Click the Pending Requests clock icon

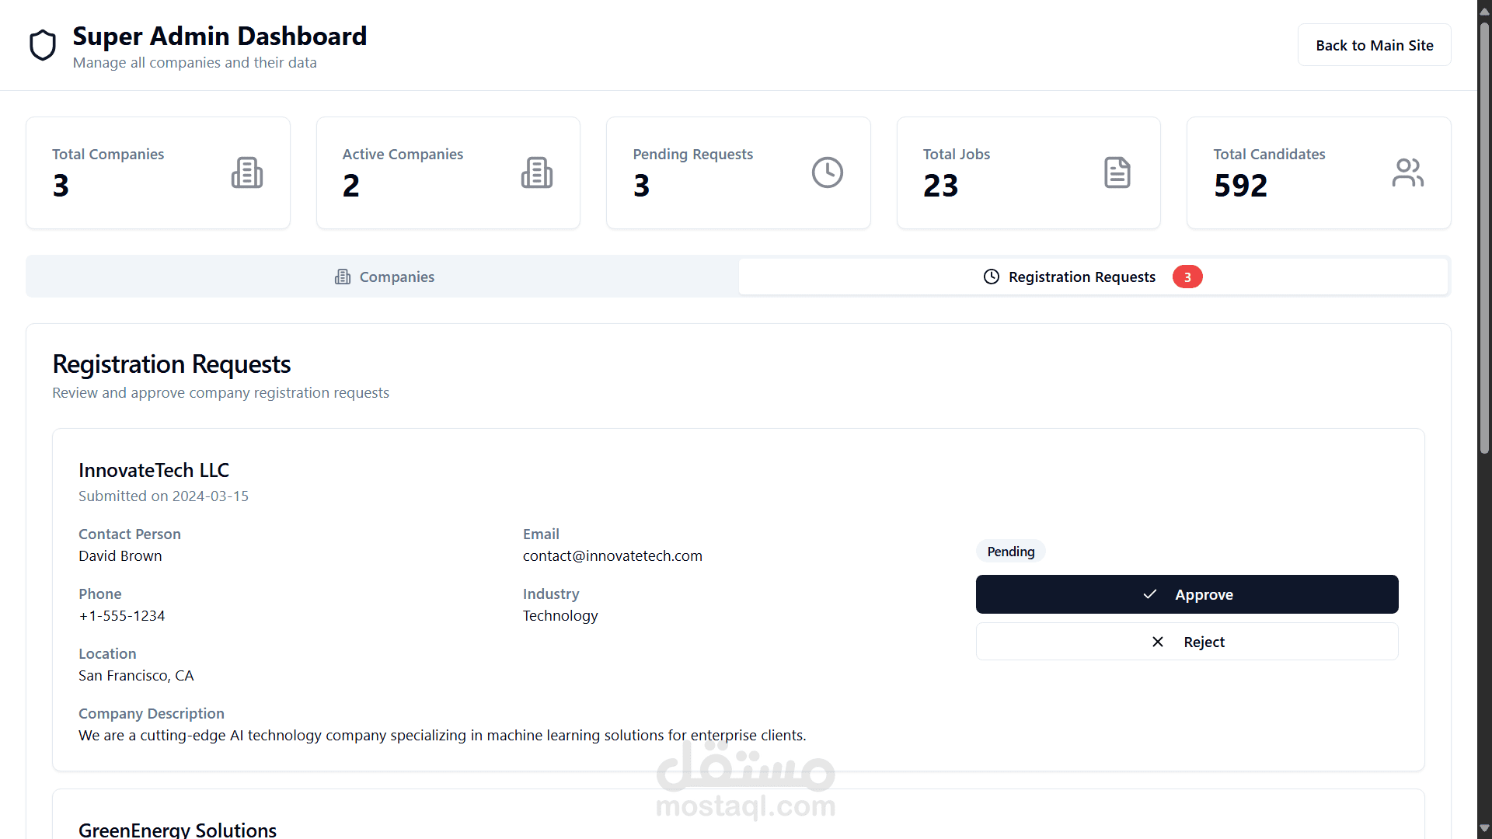[x=828, y=172]
